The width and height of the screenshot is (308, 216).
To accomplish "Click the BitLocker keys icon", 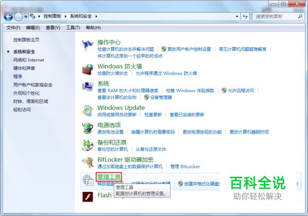I will point(87,163).
